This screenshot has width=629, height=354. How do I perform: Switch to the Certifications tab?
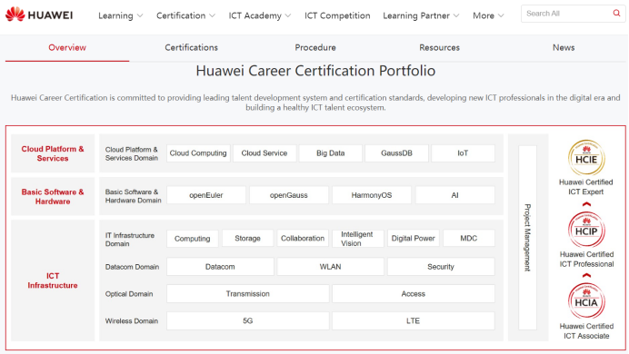(192, 47)
